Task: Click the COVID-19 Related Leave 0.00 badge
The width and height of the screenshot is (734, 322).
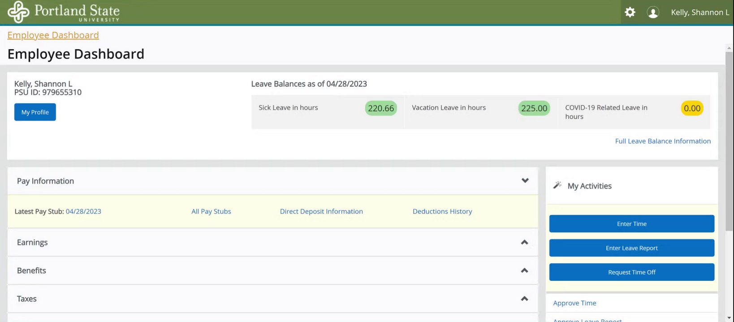Action: (x=692, y=108)
